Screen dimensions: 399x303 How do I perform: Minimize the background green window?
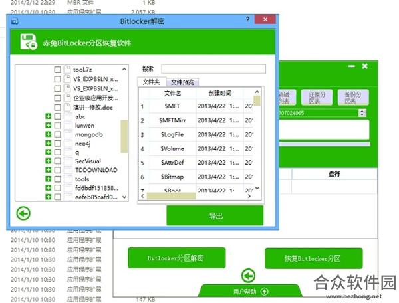(352, 66)
